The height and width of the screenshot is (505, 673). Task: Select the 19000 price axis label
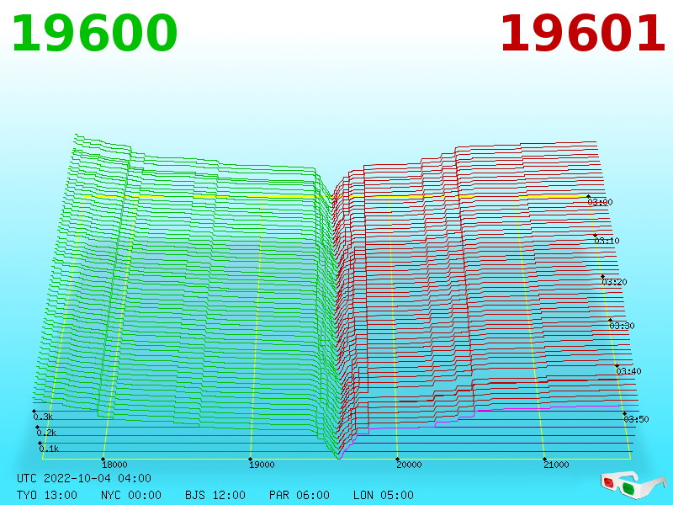tap(262, 465)
